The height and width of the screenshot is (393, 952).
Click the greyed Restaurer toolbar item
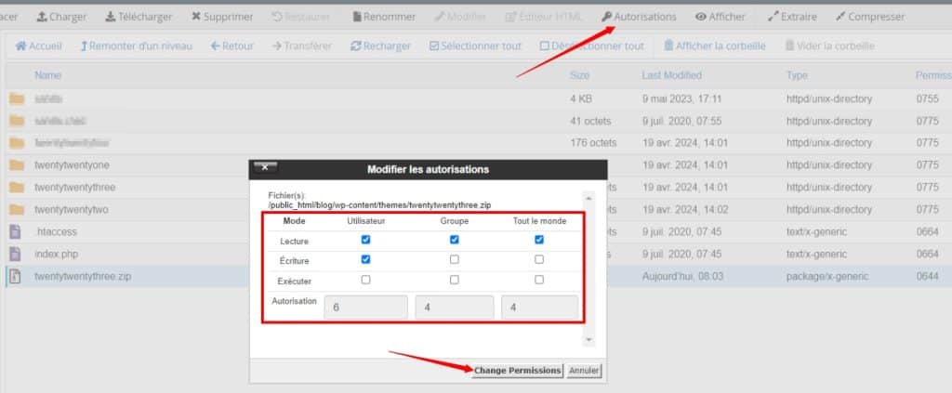click(x=301, y=17)
